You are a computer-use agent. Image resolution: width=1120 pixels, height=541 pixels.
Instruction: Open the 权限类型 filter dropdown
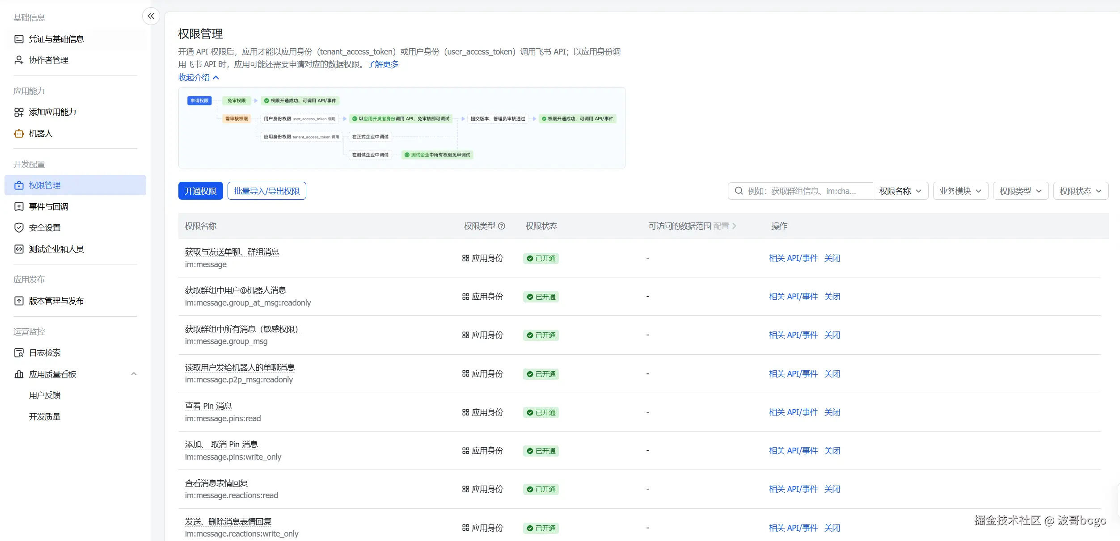coord(1021,191)
